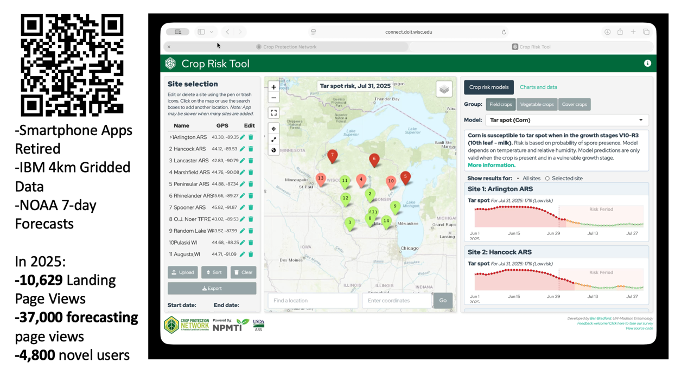
Task: Go back using browser back arrow
Action: [x=228, y=32]
